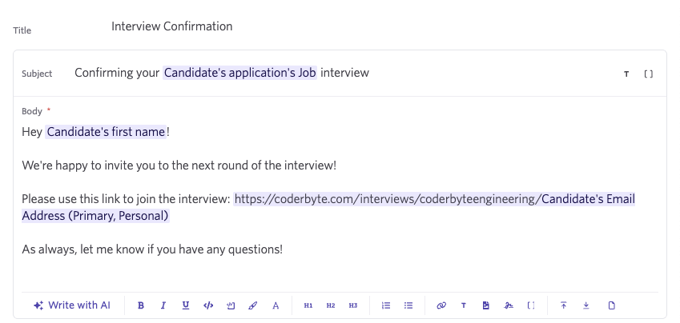Image resolution: width=680 pixels, height=323 pixels.
Task: Insert a signature using the signature icon
Action: coord(509,305)
